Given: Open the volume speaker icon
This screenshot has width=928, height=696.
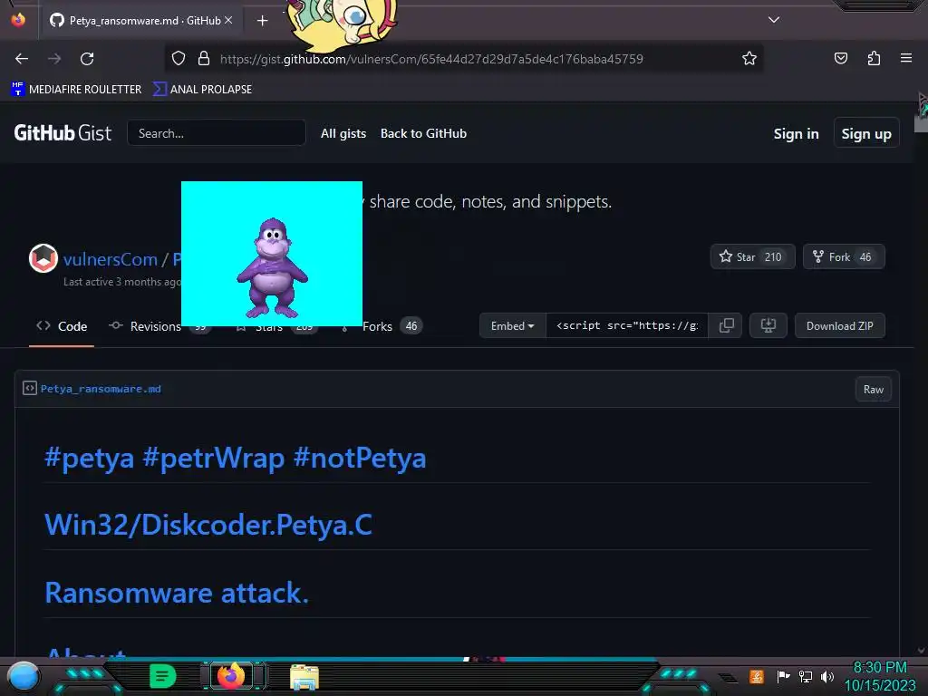Looking at the screenshot, I should [x=827, y=676].
